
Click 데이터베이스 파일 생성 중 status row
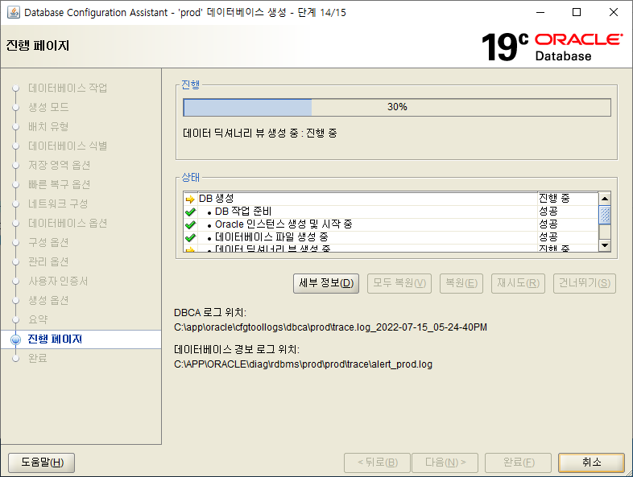coord(391,237)
